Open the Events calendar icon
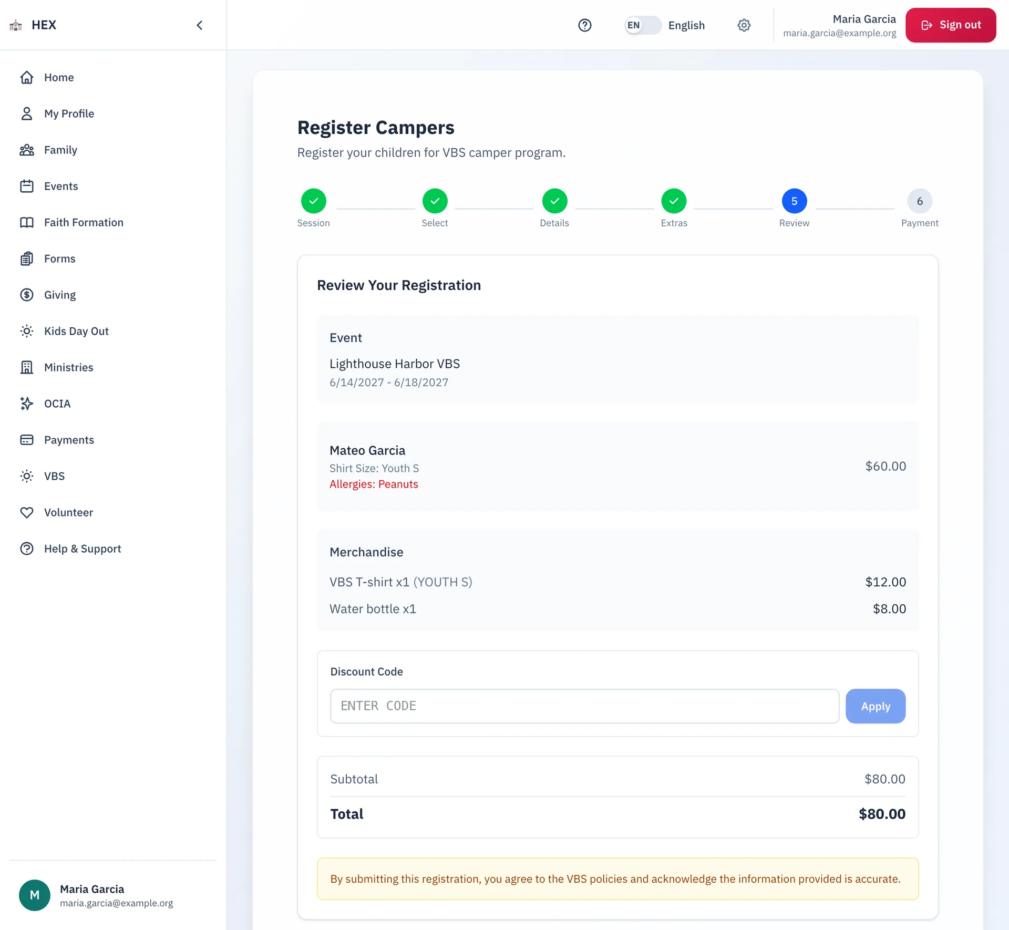 tap(27, 186)
